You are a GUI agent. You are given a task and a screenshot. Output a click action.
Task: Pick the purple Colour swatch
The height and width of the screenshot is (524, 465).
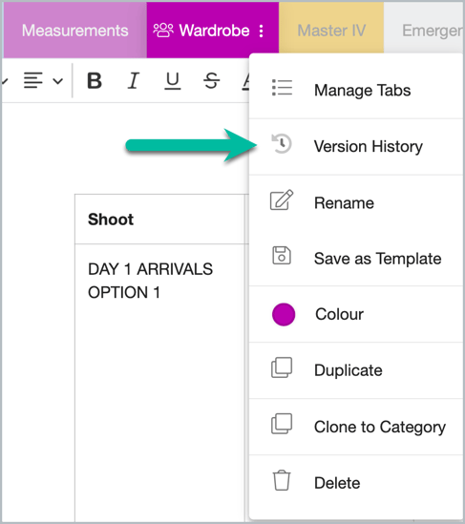[x=284, y=314]
